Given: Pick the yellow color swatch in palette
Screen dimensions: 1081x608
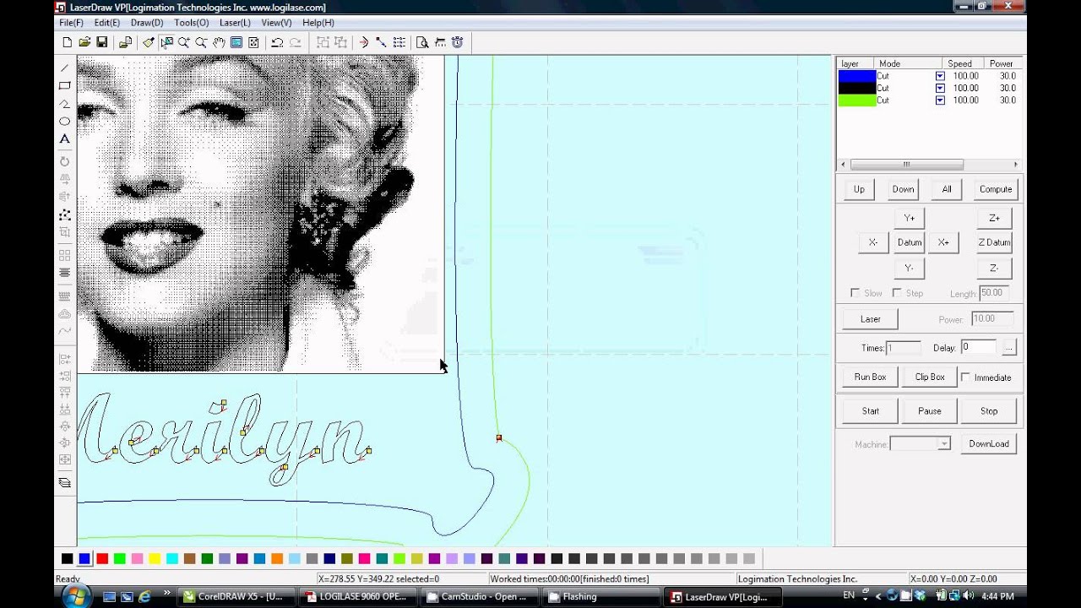Looking at the screenshot, I should [155, 558].
